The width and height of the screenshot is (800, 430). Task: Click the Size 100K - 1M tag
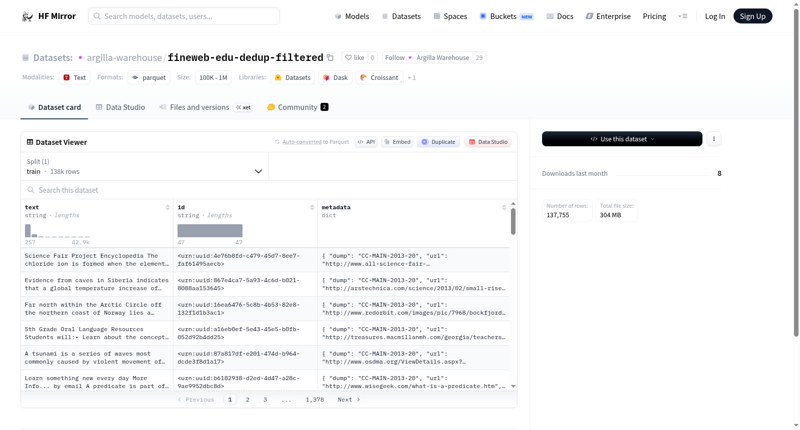[213, 77]
